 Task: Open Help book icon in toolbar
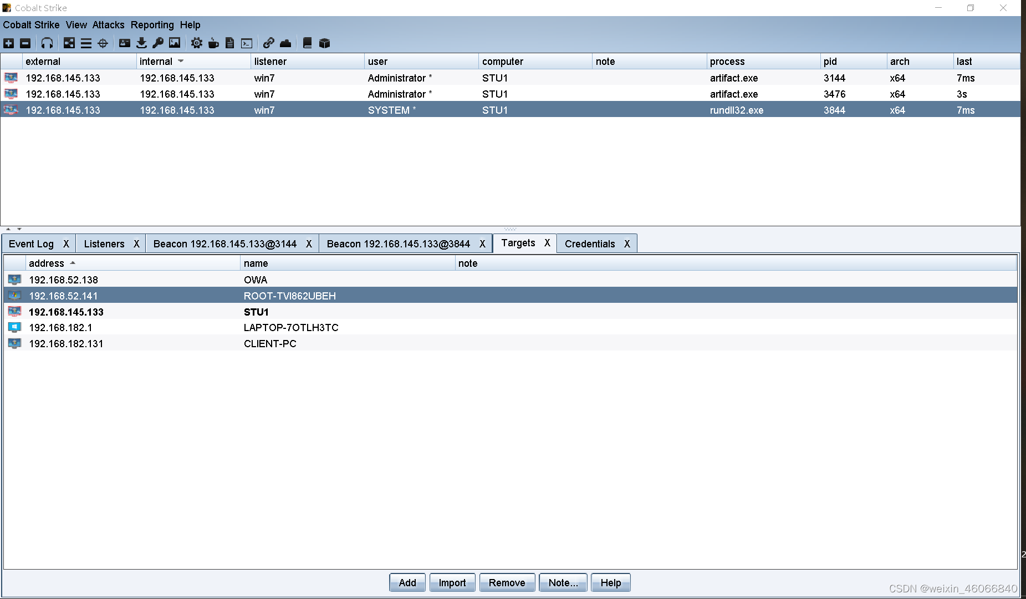(x=308, y=43)
